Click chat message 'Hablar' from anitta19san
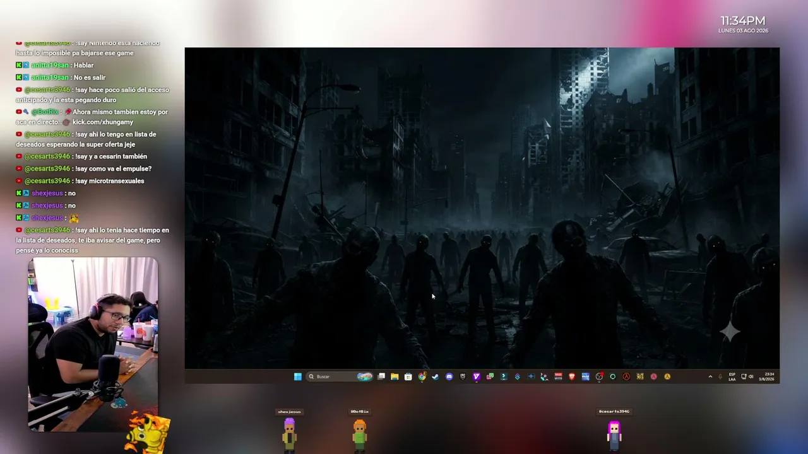This screenshot has height=454, width=808. tap(83, 66)
